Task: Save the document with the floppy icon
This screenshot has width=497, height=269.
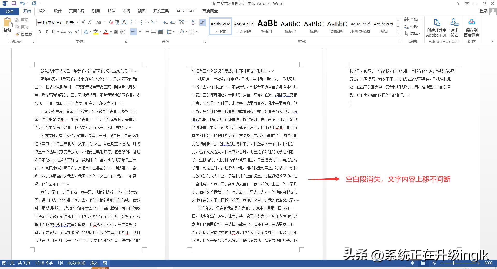Action: click(14, 3)
